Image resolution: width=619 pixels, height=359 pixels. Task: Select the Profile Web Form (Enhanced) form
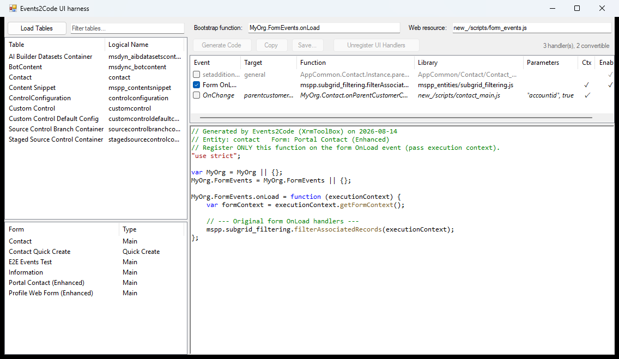point(95,293)
